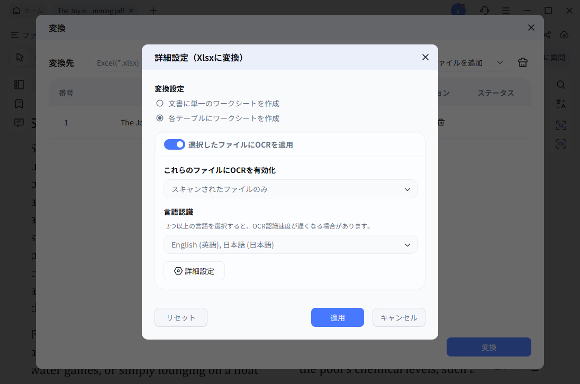The height and width of the screenshot is (384, 580).
Task: Expand the chevron beside ファイルを追加
Action: click(500, 62)
